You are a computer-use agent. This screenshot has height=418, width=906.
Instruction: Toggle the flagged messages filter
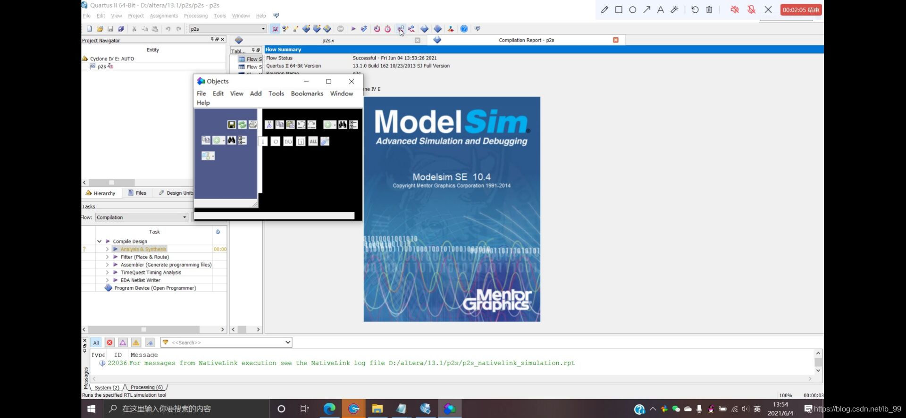[x=150, y=343]
